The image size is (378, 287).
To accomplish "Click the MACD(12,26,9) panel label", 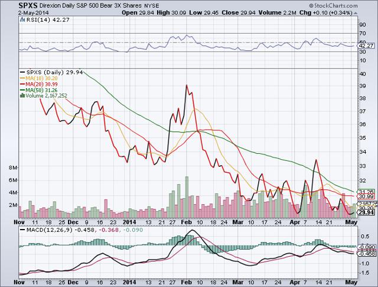I will coord(50,230).
